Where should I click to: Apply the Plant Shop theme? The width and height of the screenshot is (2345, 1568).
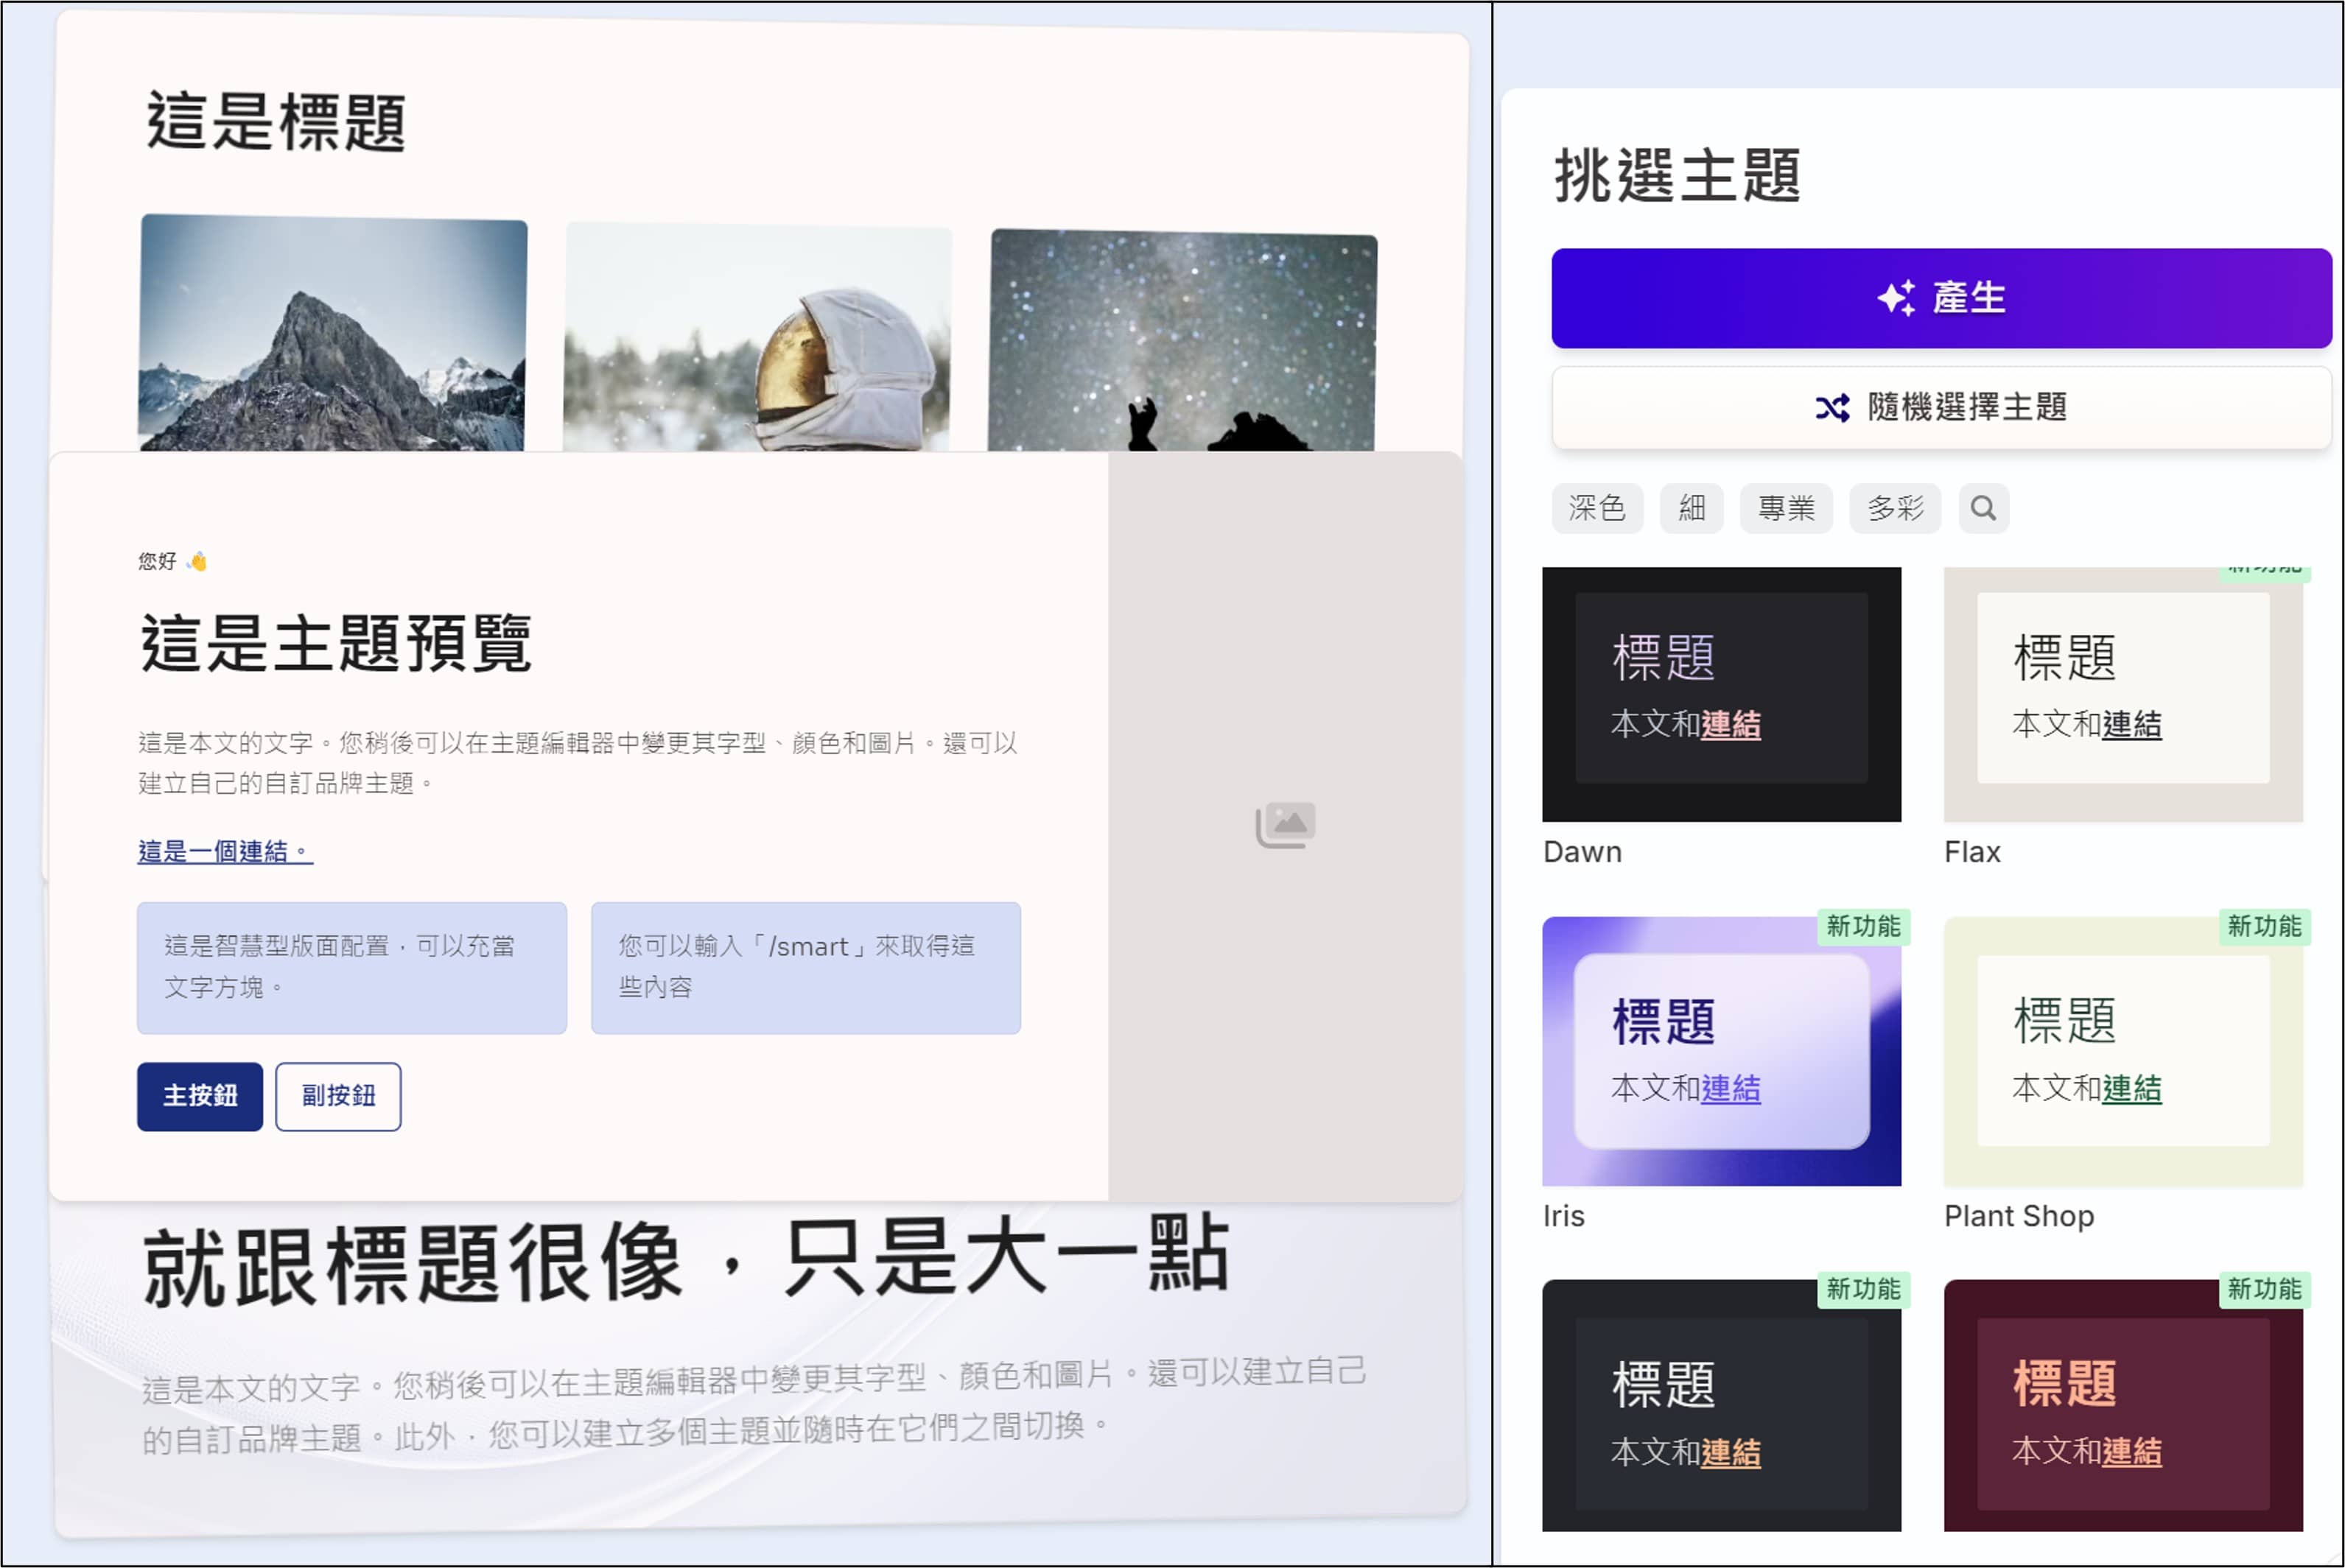(x=2122, y=1050)
